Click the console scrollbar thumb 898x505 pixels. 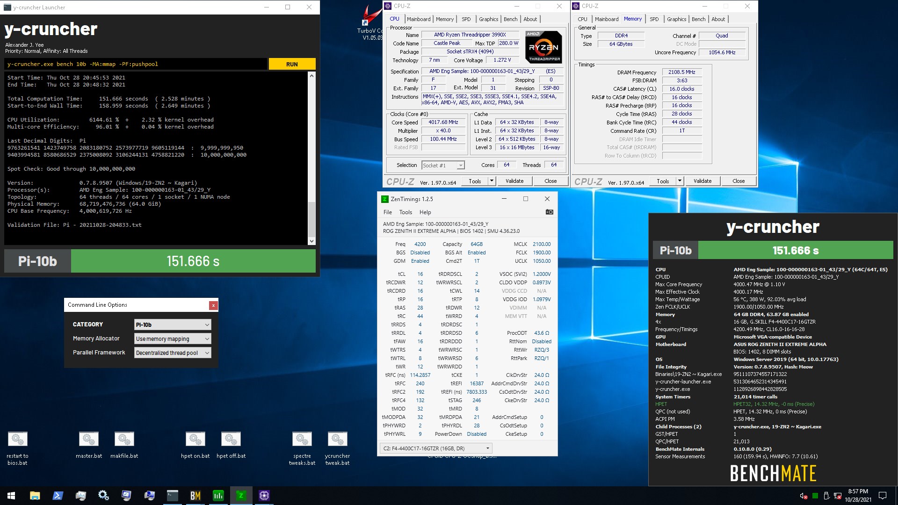[312, 219]
